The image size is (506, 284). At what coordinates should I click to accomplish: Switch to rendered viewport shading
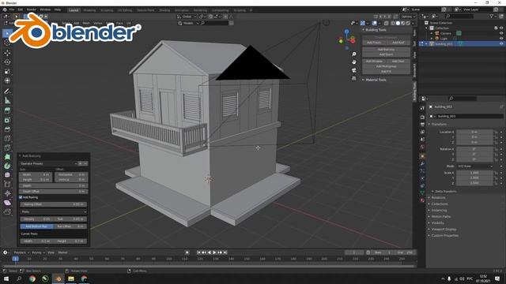(408, 23)
